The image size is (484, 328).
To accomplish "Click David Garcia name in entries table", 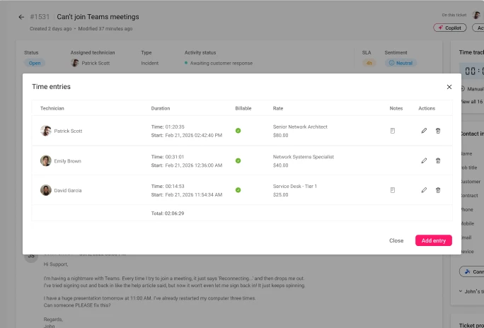I will (x=68, y=191).
